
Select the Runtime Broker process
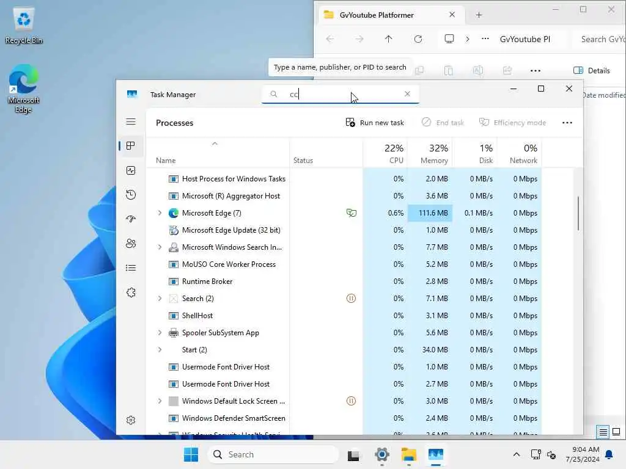point(344,282)
